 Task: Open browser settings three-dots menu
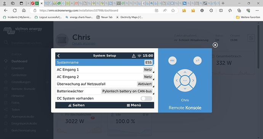257,11
